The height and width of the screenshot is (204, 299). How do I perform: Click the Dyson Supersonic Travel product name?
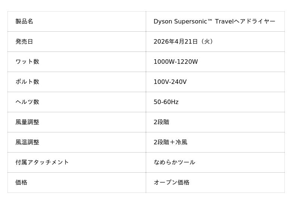tap(214, 22)
